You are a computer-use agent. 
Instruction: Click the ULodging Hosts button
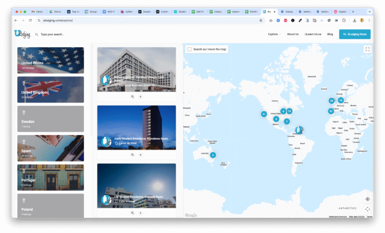click(355, 34)
